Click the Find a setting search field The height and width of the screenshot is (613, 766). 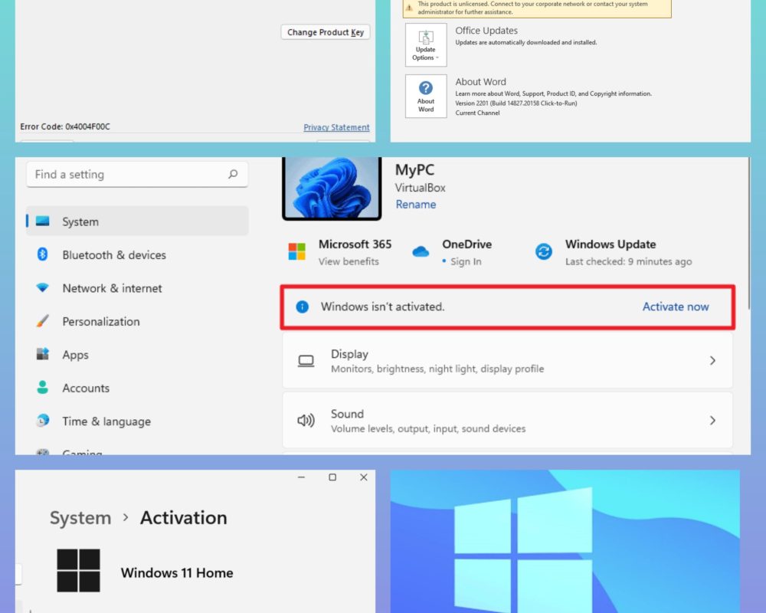[137, 175]
